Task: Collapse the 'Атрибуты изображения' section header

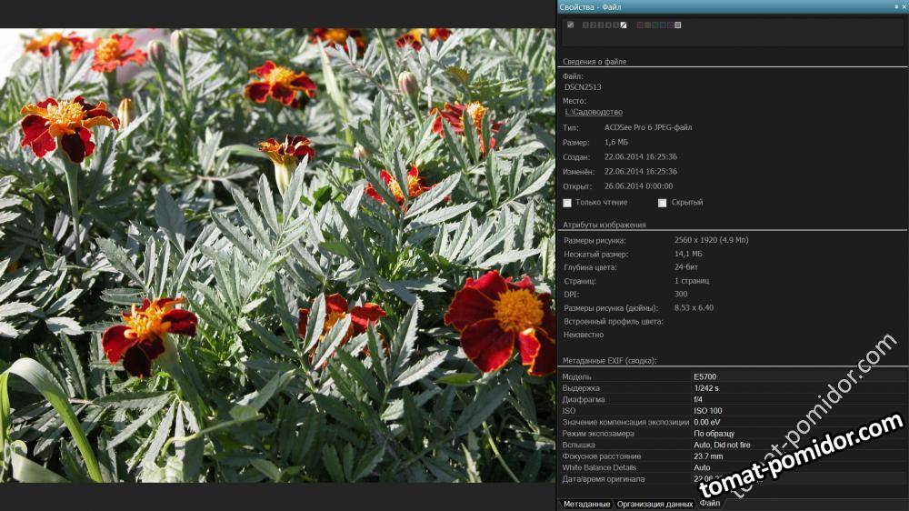Action: pyautogui.click(x=604, y=225)
